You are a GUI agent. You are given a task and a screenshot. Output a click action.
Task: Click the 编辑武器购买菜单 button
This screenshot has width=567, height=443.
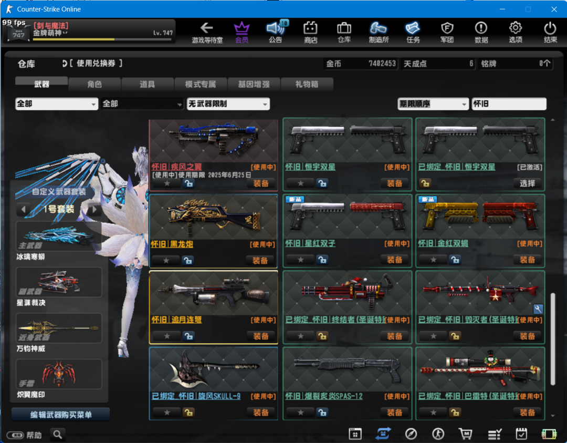(61, 415)
